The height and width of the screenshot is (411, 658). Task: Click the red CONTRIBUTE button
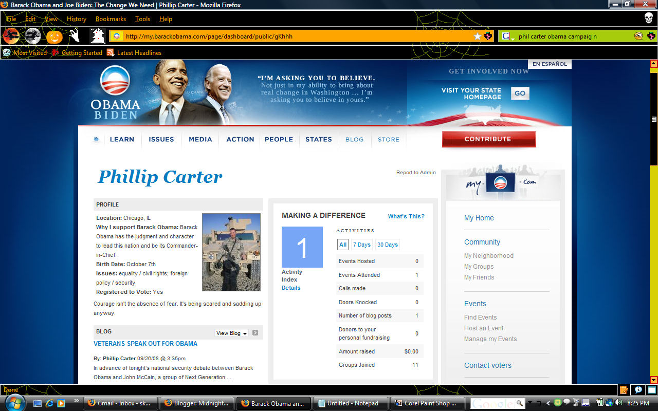point(489,139)
